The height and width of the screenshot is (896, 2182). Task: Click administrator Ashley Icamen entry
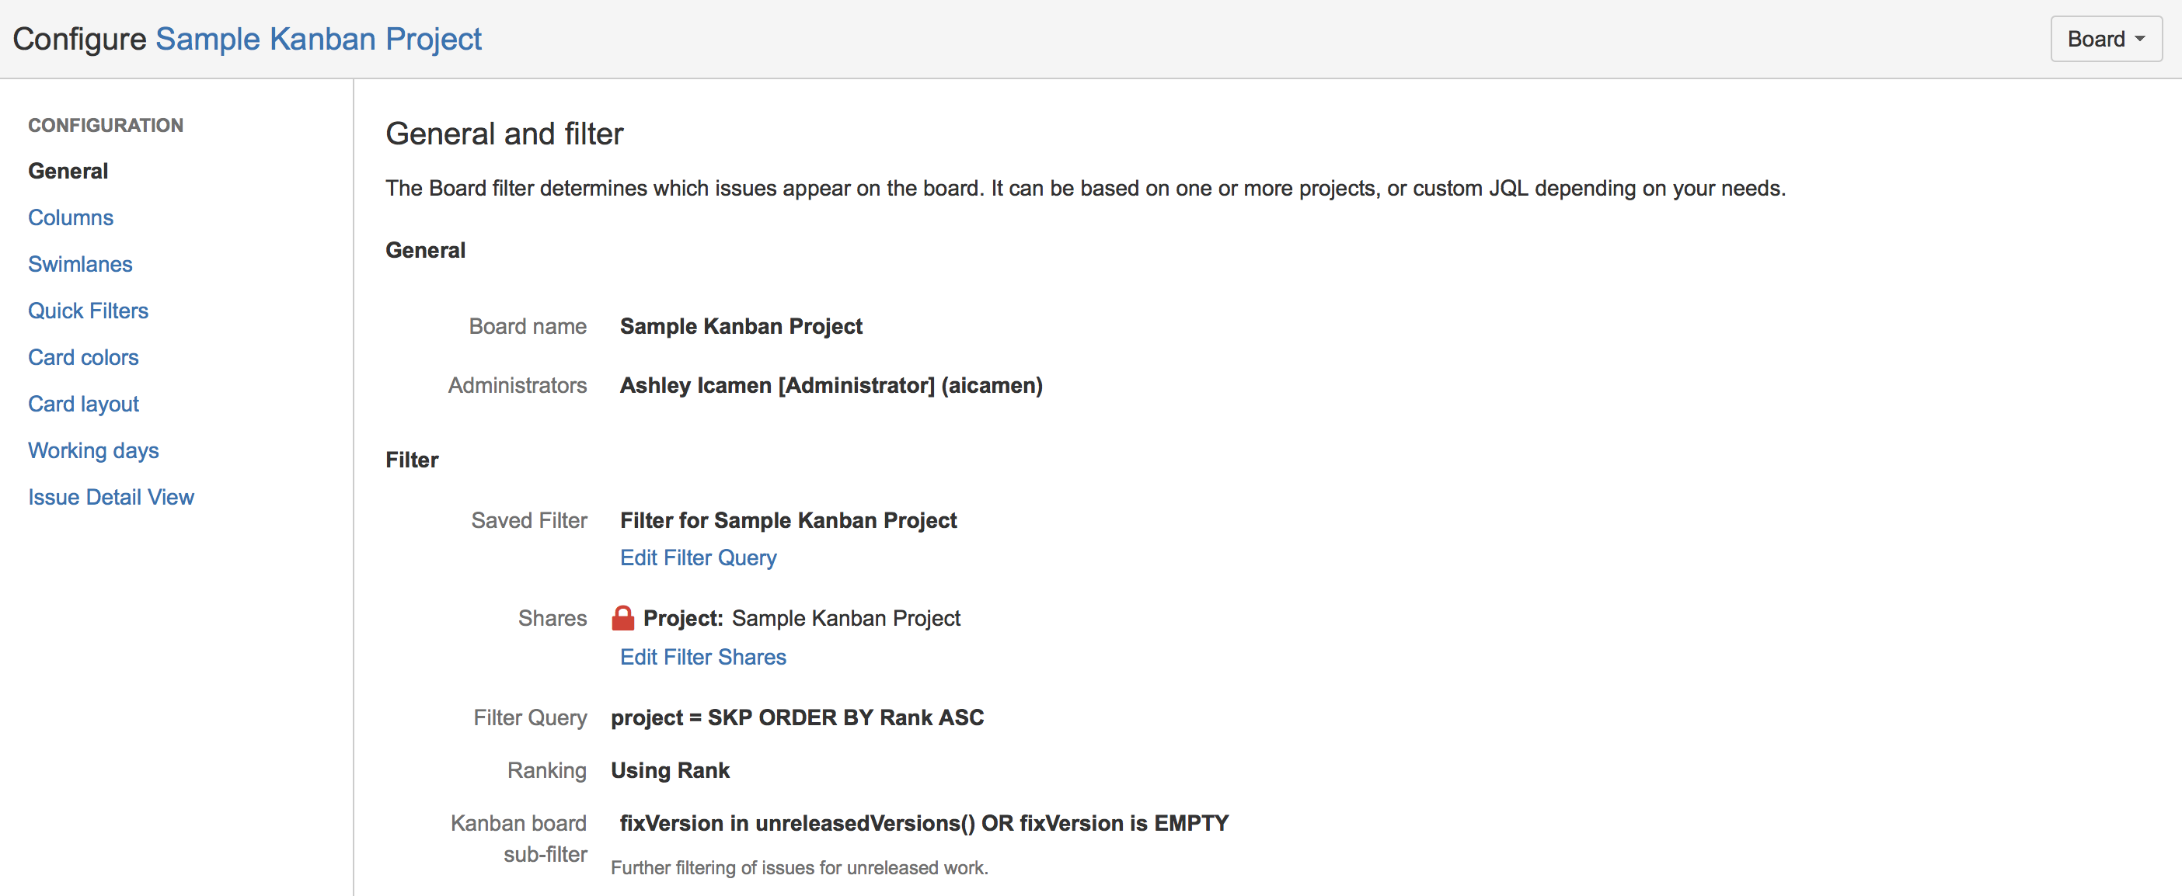831,386
